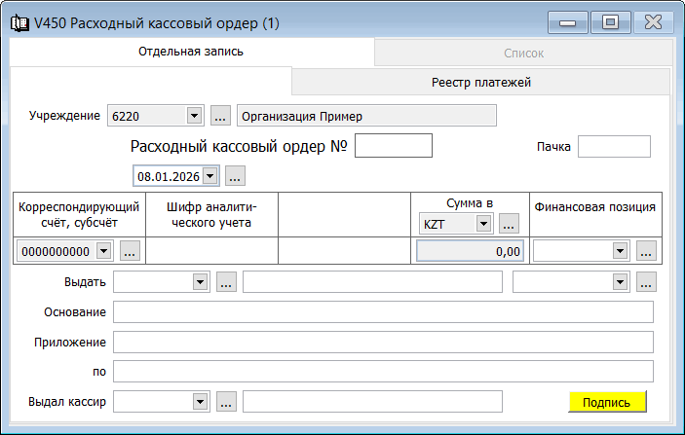Click into the Основание text field

[x=383, y=312]
